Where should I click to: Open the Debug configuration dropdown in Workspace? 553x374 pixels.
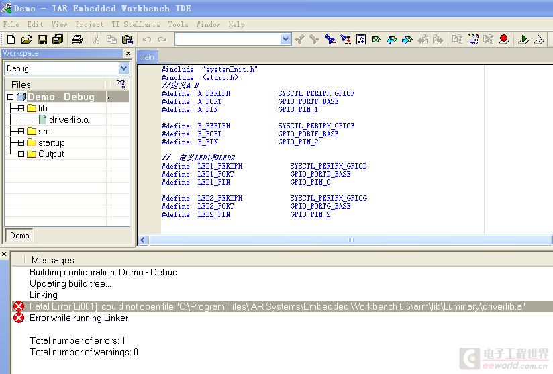123,68
